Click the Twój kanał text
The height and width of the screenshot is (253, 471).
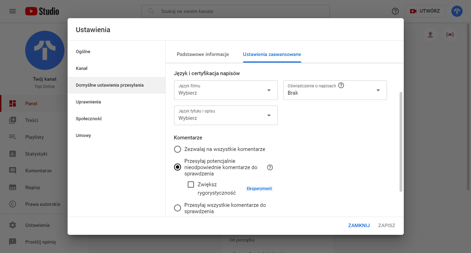[45, 79]
